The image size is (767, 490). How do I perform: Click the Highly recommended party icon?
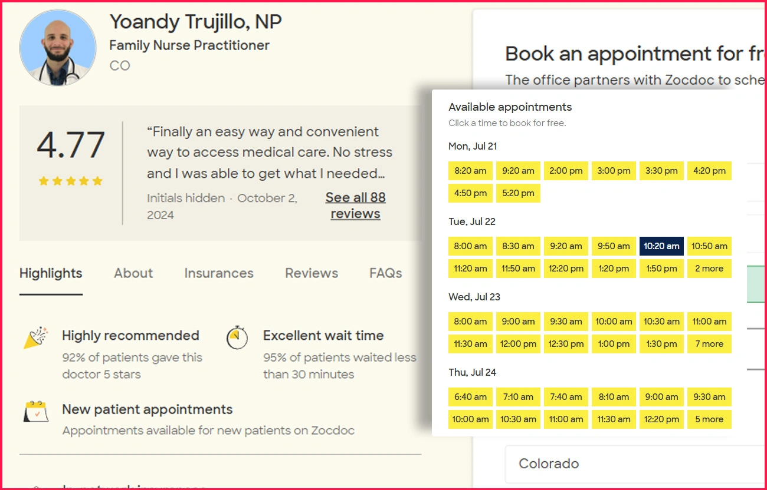(35, 337)
